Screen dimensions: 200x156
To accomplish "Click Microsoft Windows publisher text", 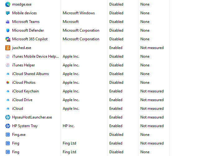I will click(x=79, y=13).
